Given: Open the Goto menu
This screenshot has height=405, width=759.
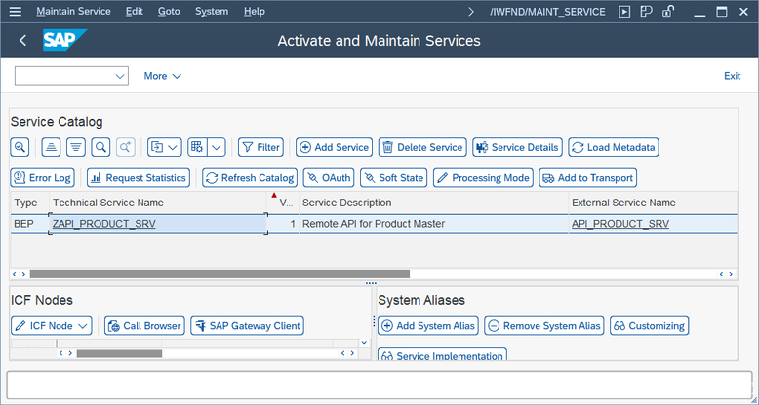Looking at the screenshot, I should [169, 12].
